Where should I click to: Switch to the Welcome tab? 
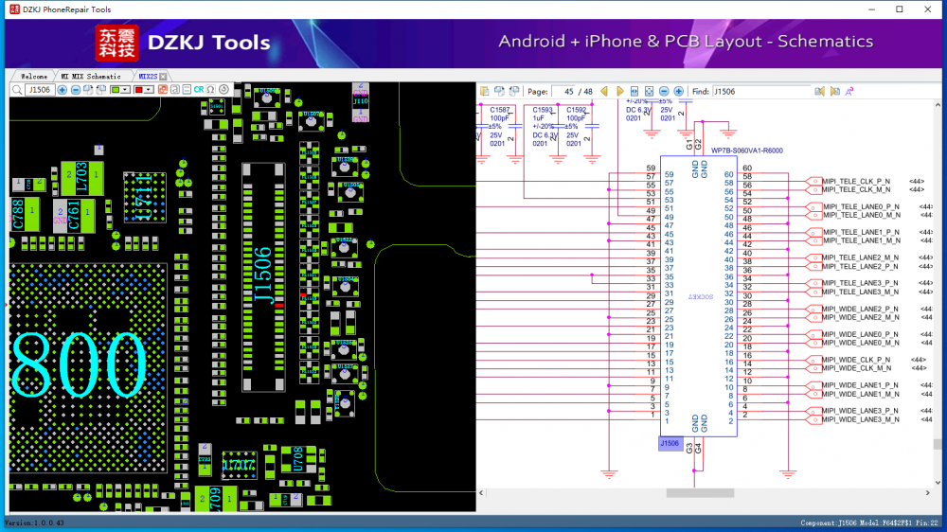34,76
